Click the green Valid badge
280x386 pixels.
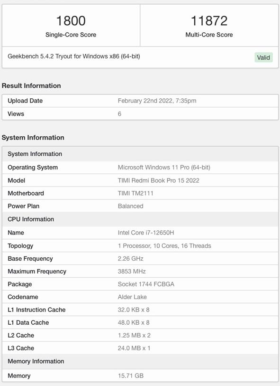click(x=263, y=57)
